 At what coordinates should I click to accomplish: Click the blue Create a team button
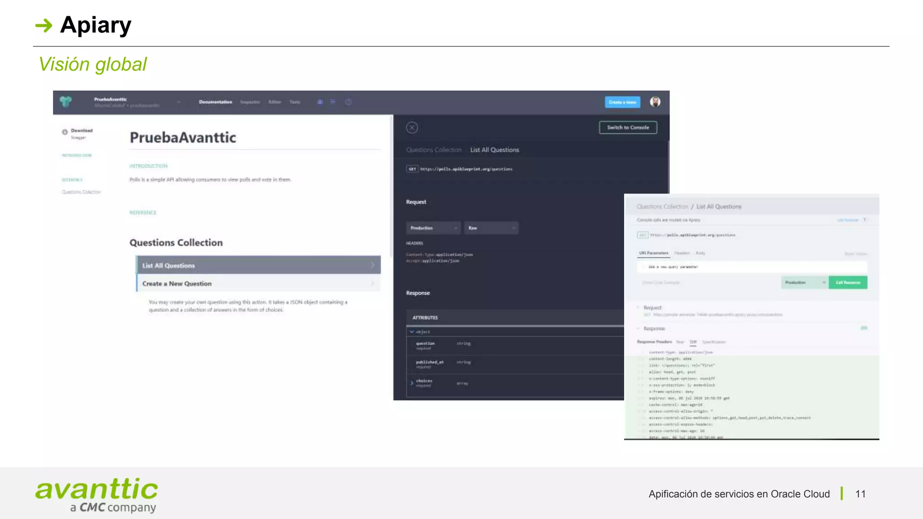[622, 102]
